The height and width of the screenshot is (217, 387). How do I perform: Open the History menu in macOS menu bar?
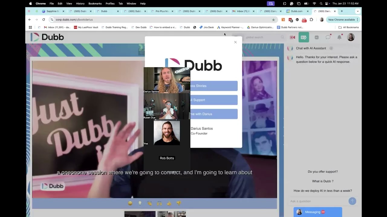(80, 4)
